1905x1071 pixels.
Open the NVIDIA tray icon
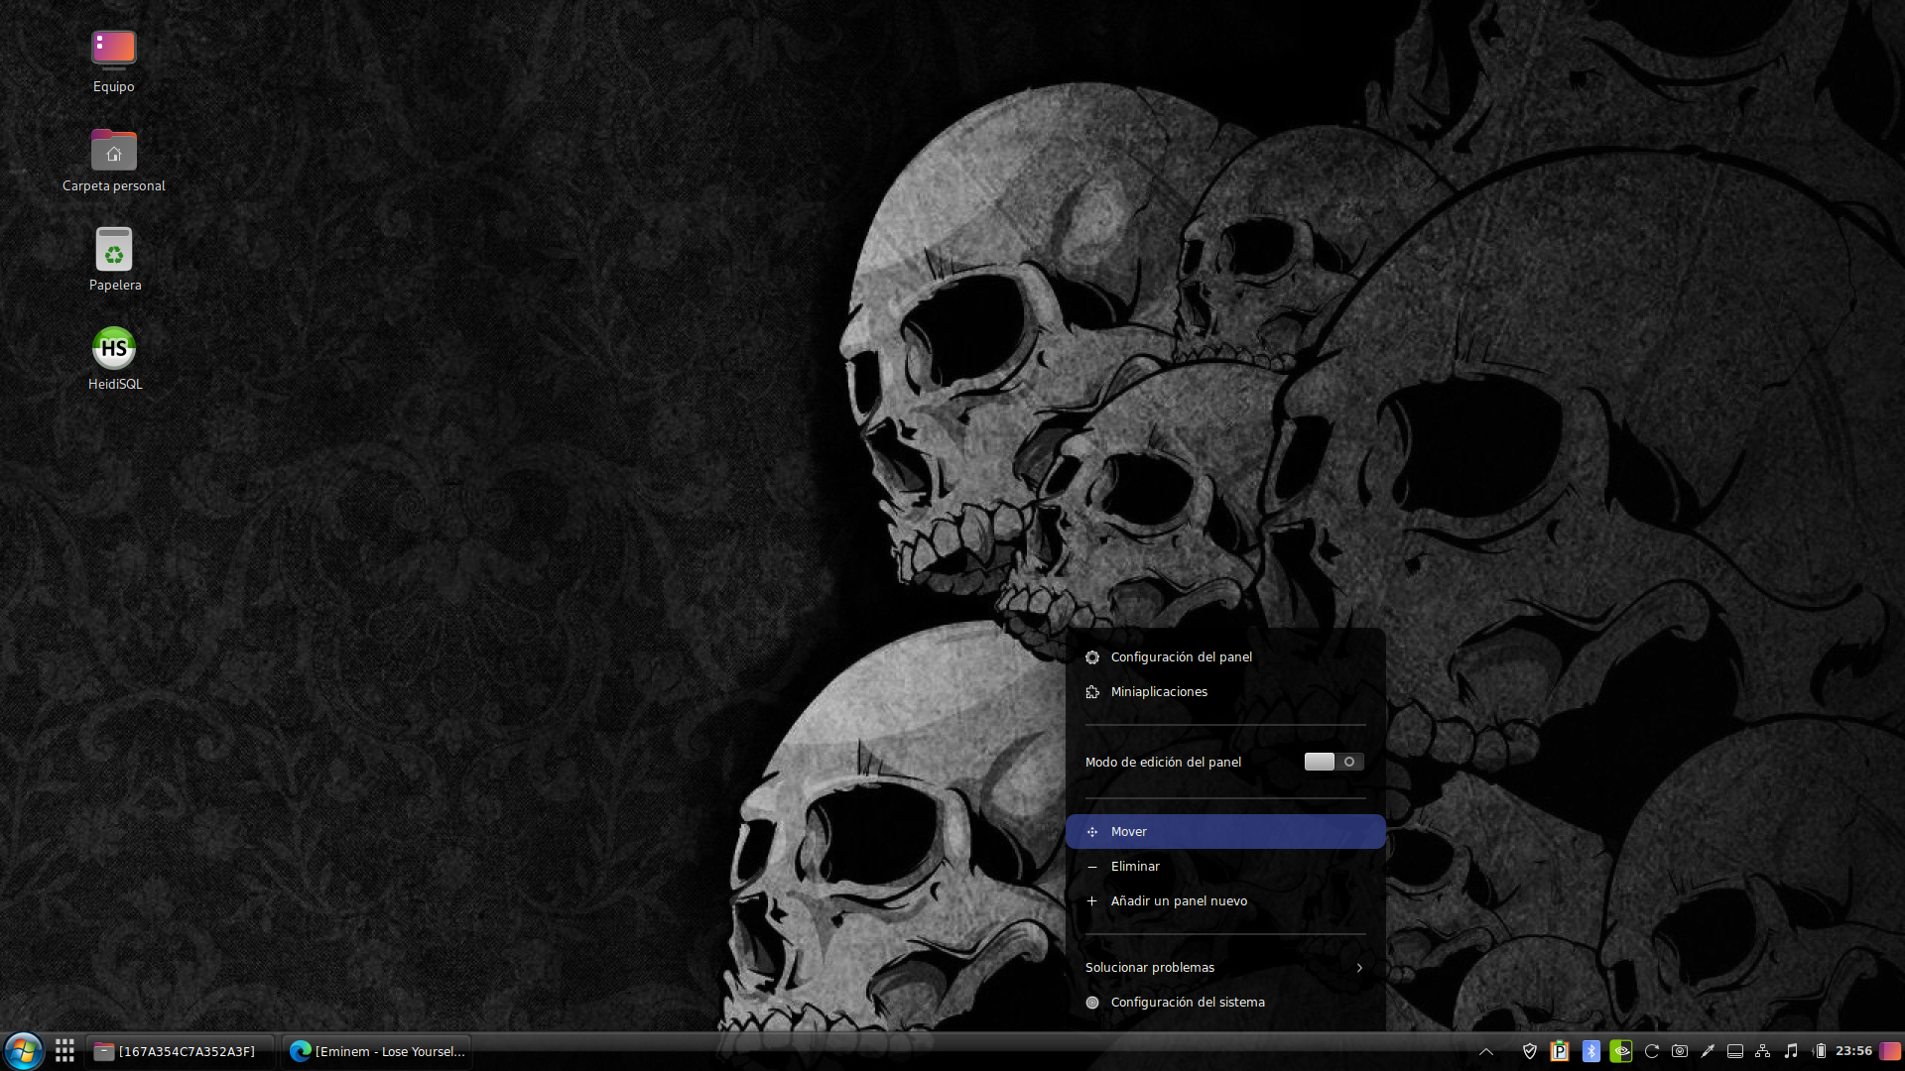coord(1621,1051)
